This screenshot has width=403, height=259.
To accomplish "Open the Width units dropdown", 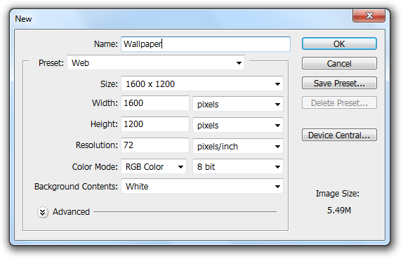I will pyautogui.click(x=238, y=104).
